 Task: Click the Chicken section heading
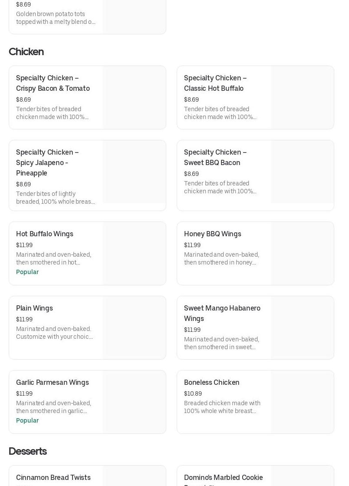click(x=26, y=52)
